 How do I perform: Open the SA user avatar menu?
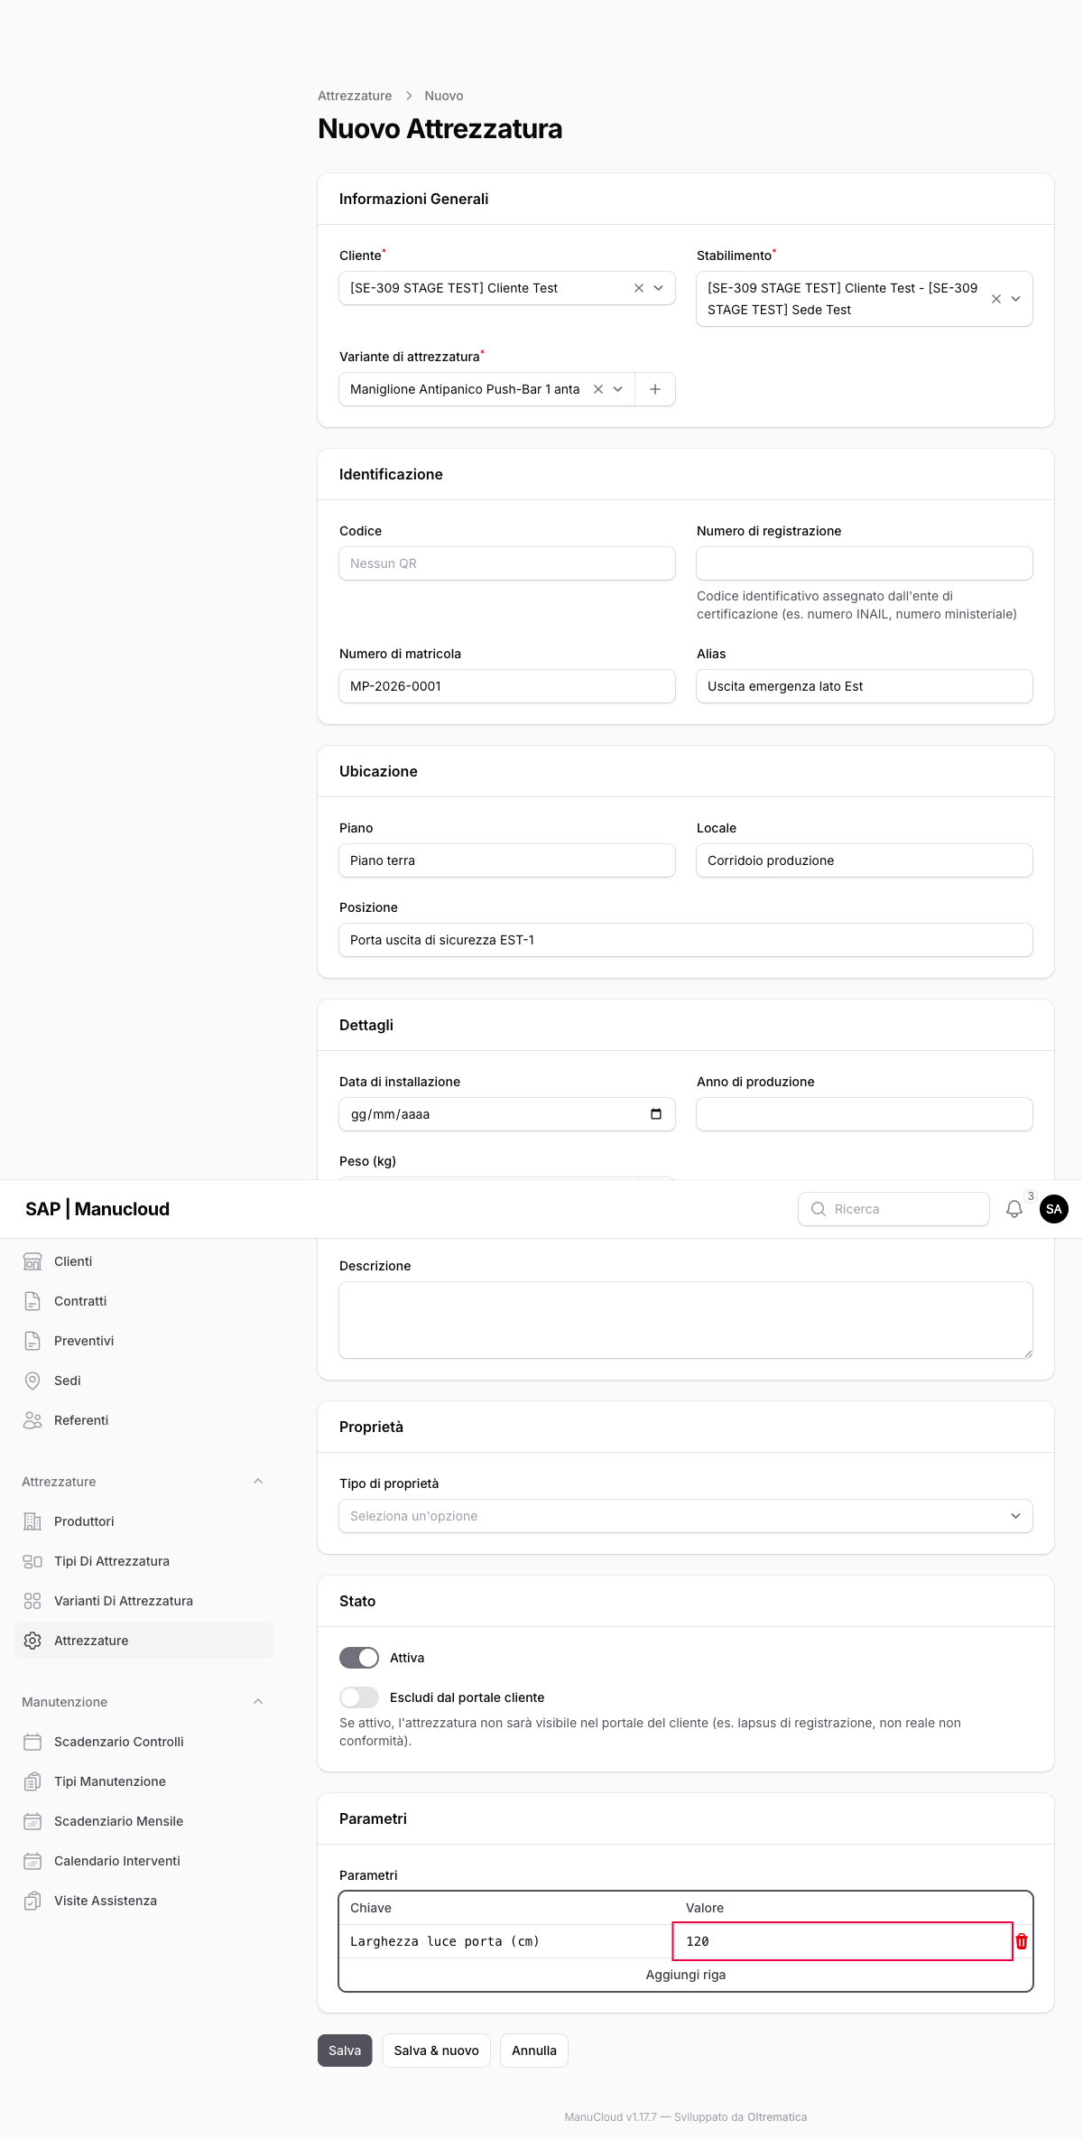tap(1054, 1209)
